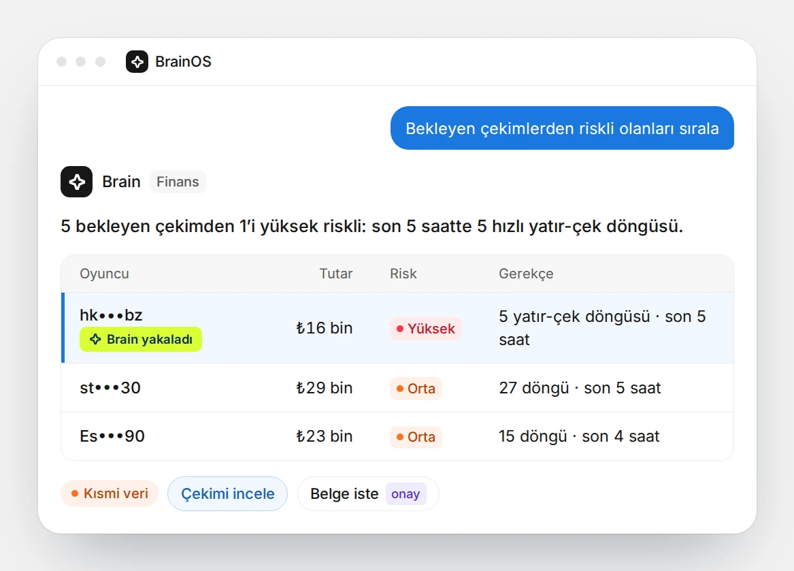Click the ₺23 bin amount cell
Image resolution: width=794 pixels, height=571 pixels.
[324, 436]
